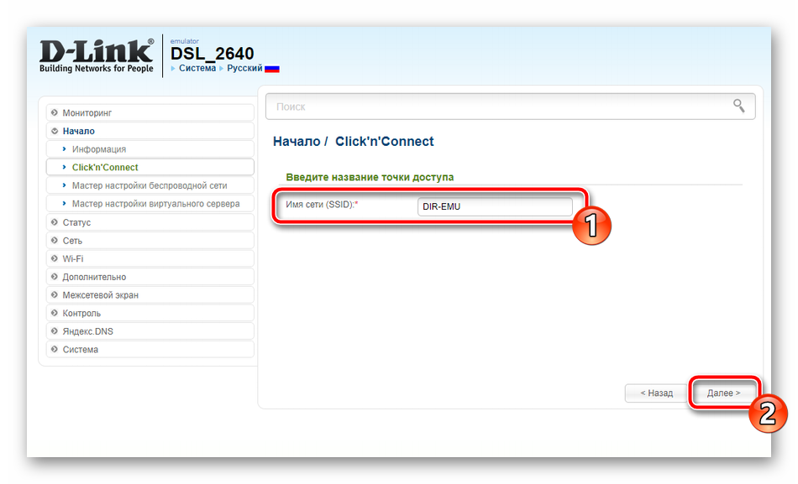The height and width of the screenshot is (484, 798).
Task: Expand the Контроль section arrow
Action: click(x=55, y=313)
